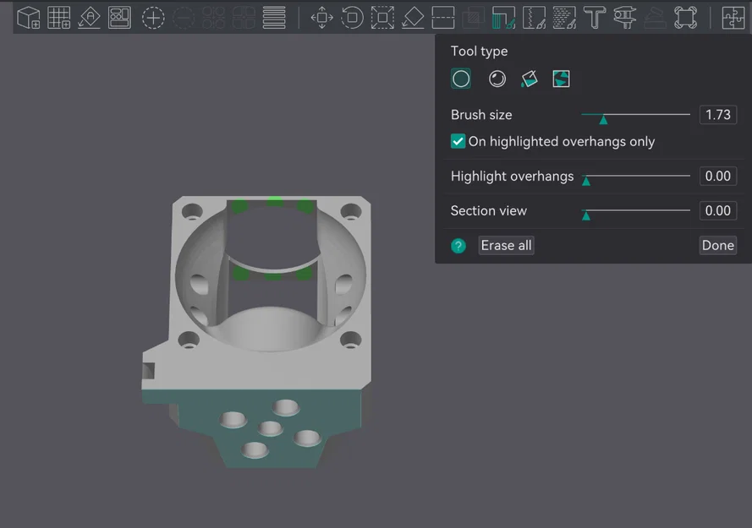The height and width of the screenshot is (528, 752).
Task: Click Erase all to clear painting
Action: tap(506, 245)
